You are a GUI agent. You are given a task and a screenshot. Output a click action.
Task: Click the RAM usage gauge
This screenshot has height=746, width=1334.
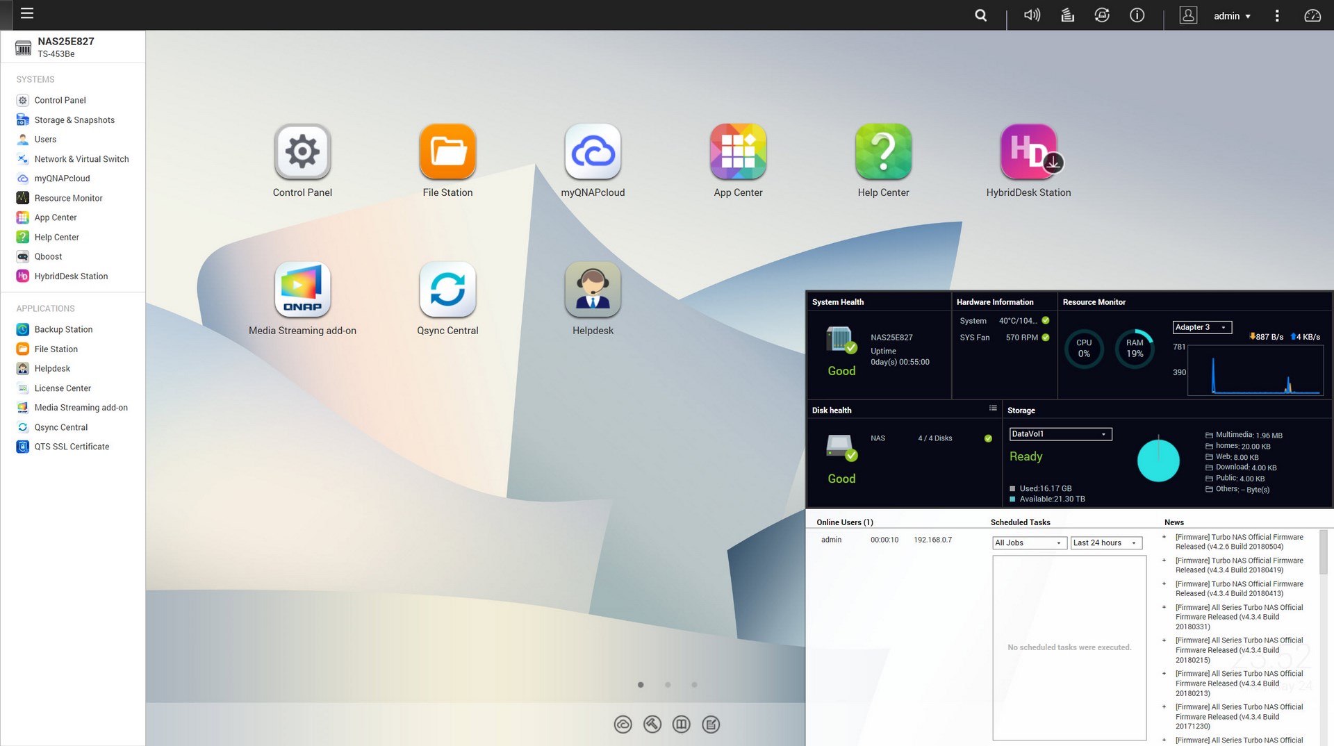pyautogui.click(x=1135, y=348)
